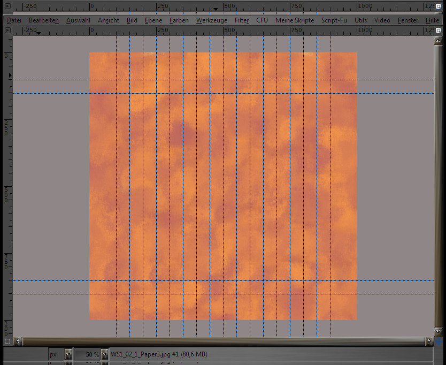The height and width of the screenshot is (365, 446).
Task: Toggle the Quick Mask button at canvas corner
Action: 7,341
